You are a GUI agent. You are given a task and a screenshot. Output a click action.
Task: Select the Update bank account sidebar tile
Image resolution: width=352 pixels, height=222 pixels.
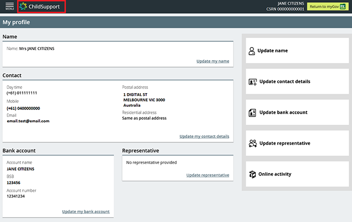[296, 113]
